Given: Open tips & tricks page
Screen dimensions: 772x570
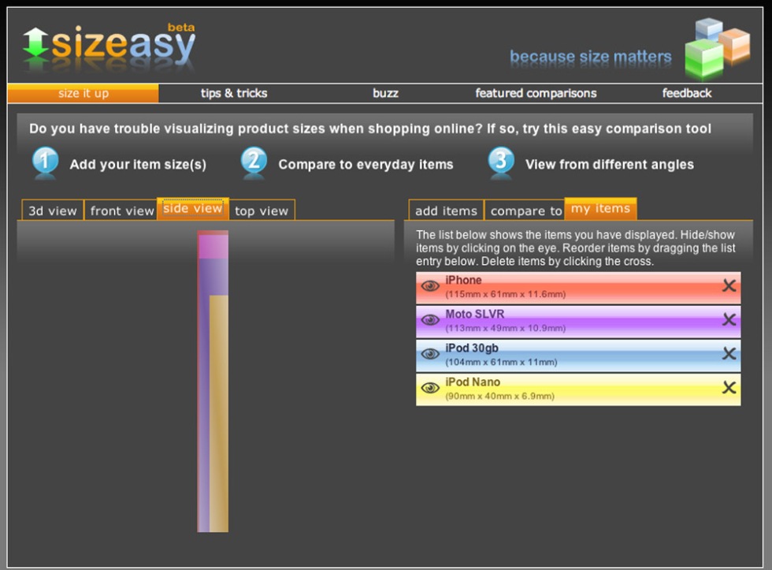Looking at the screenshot, I should point(234,93).
